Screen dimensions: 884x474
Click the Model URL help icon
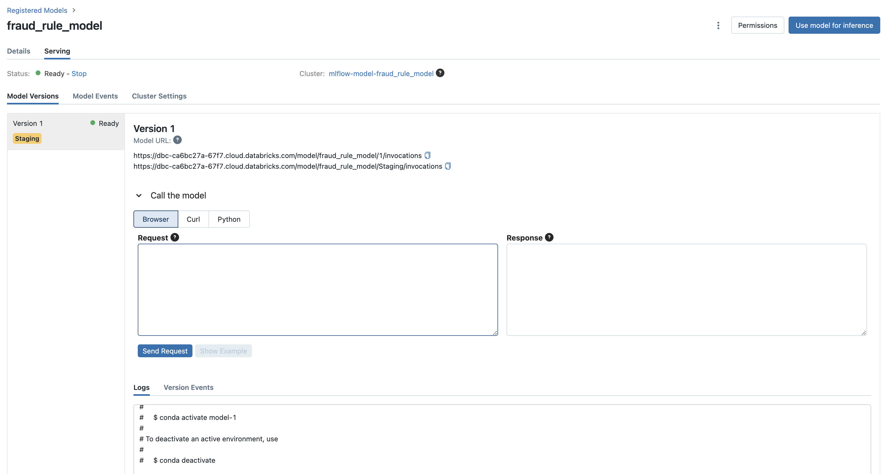(177, 140)
